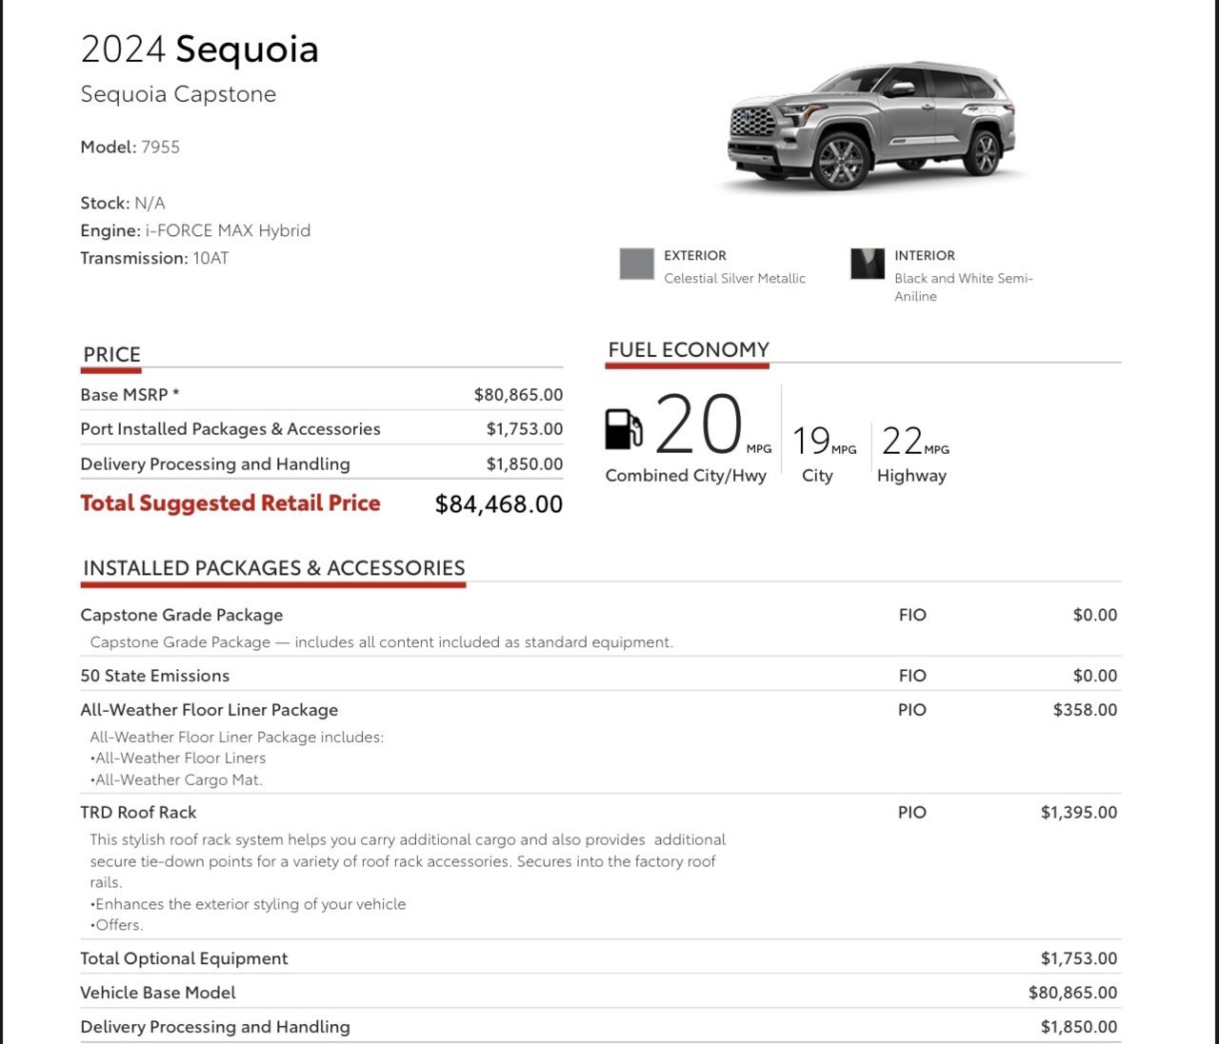Click the 2024 Sequoia title
1219x1044 pixels.
[200, 49]
